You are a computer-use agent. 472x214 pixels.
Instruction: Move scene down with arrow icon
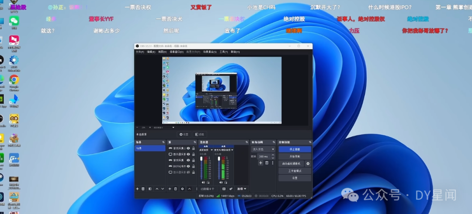(x=163, y=189)
